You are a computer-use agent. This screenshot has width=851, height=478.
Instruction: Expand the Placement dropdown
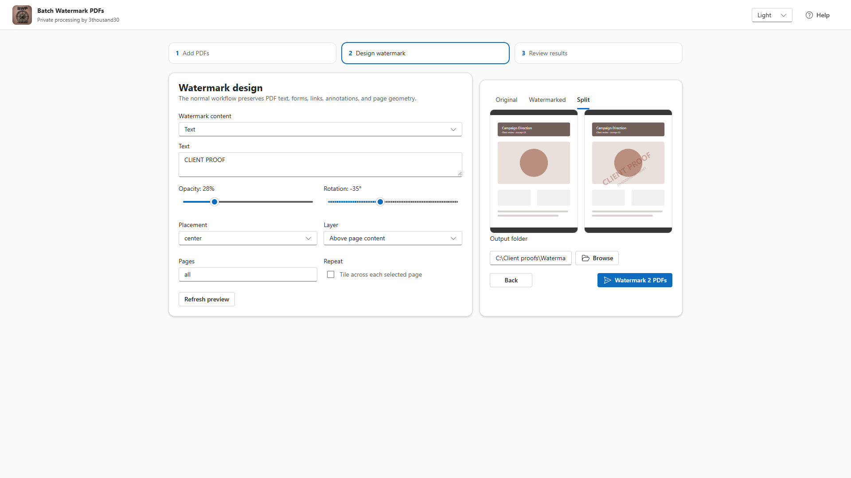[248, 238]
